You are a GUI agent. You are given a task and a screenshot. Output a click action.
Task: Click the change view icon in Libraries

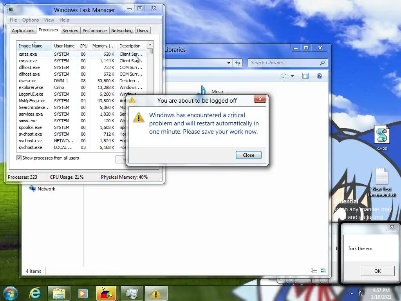coord(284,76)
